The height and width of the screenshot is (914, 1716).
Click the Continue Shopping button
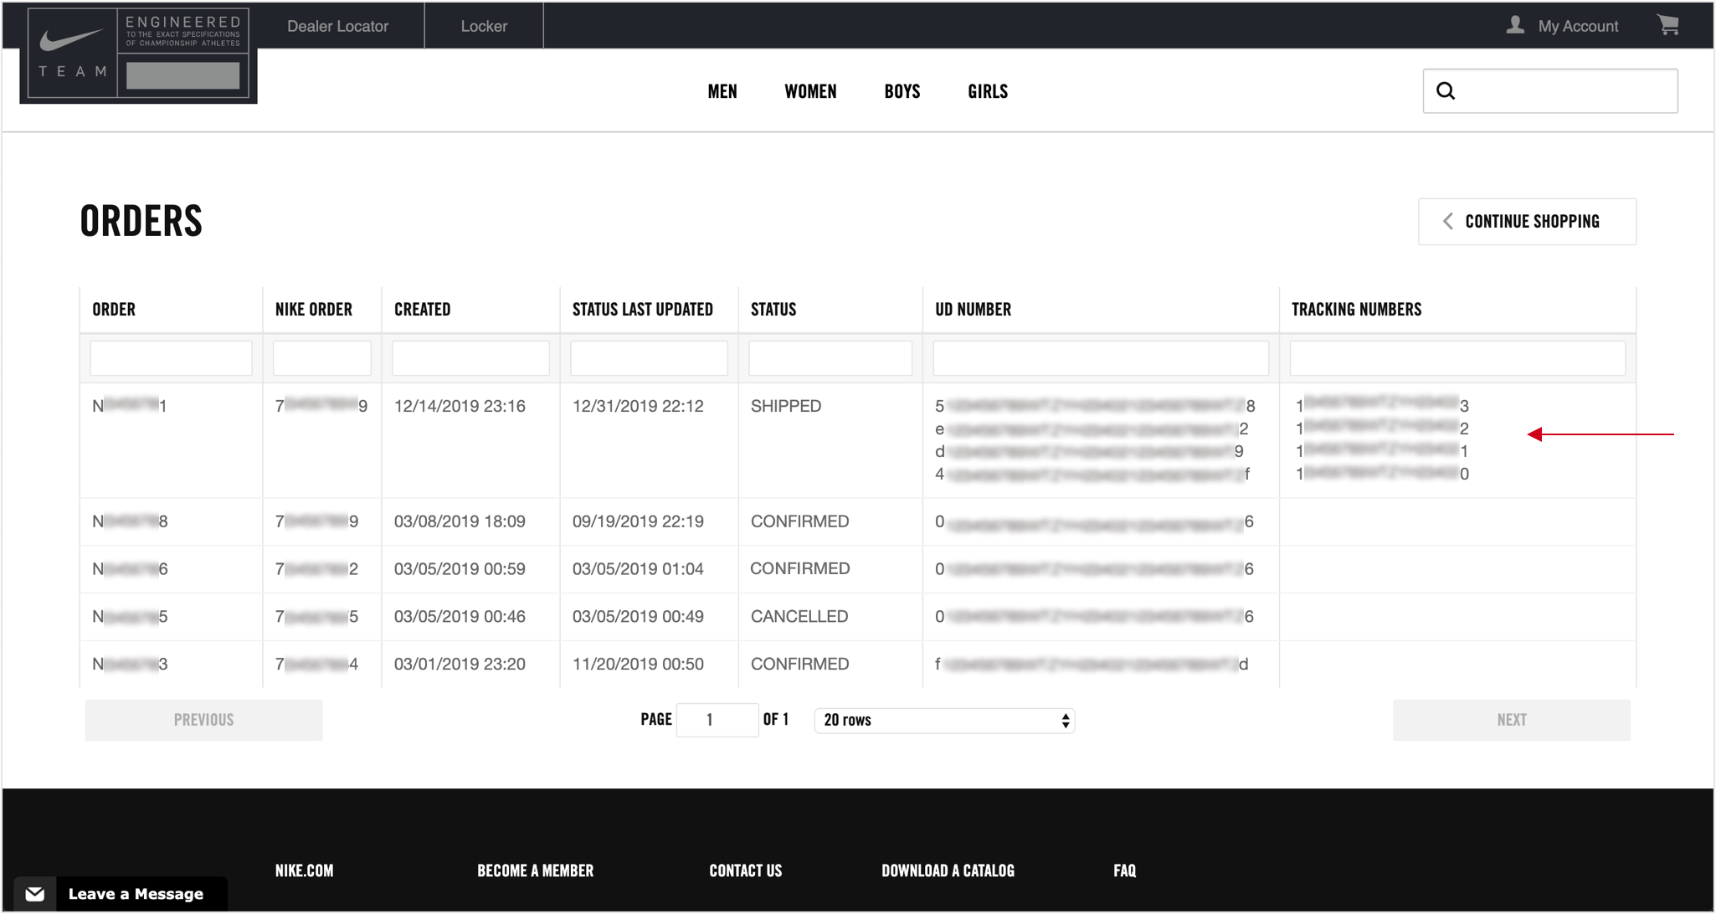pos(1527,221)
